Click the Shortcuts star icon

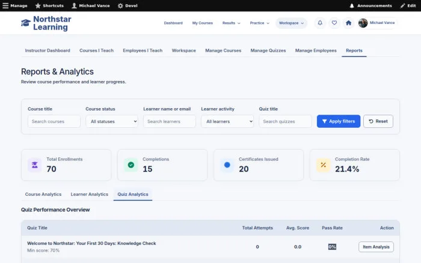[x=38, y=5]
